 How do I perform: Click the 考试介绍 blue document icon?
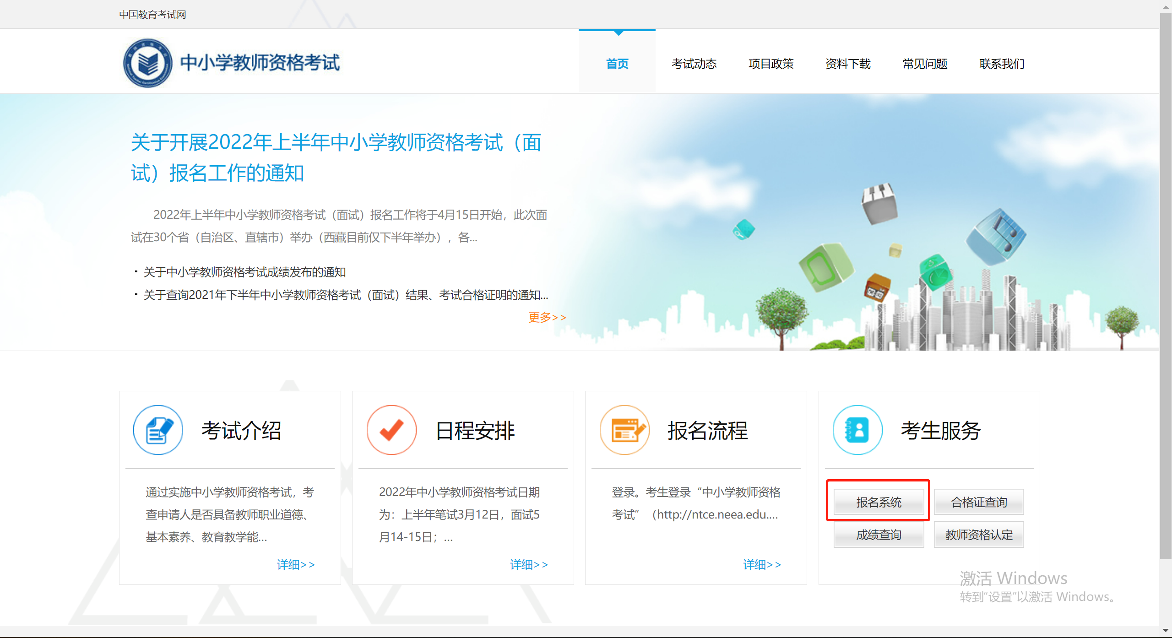158,430
